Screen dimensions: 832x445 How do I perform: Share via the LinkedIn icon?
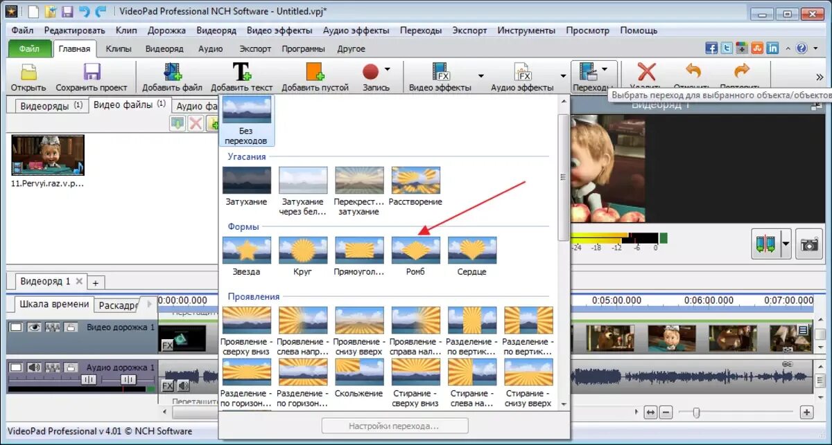pyautogui.click(x=772, y=48)
